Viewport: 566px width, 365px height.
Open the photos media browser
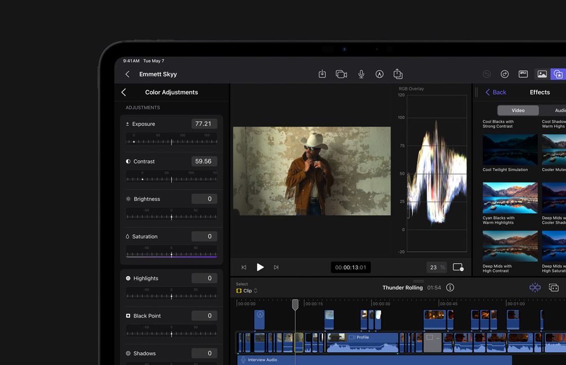click(542, 74)
